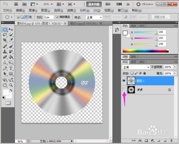Open the 样式 style dropdown
Image resolution: width=179 pixels, height=144 pixels.
point(94,17)
